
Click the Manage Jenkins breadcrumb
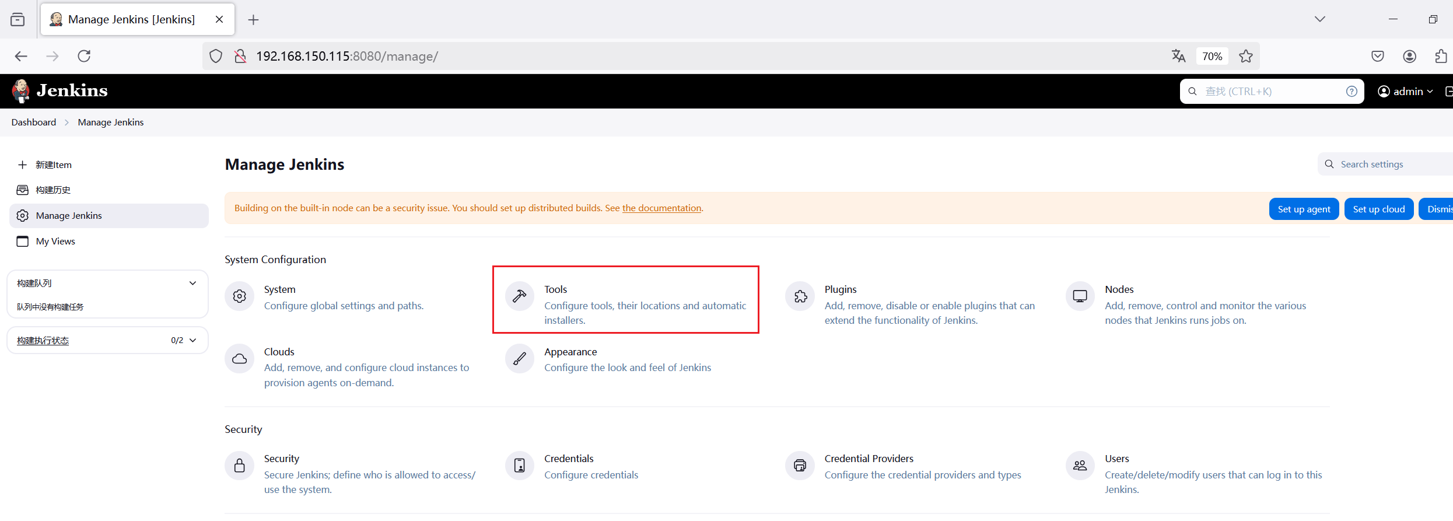point(111,122)
